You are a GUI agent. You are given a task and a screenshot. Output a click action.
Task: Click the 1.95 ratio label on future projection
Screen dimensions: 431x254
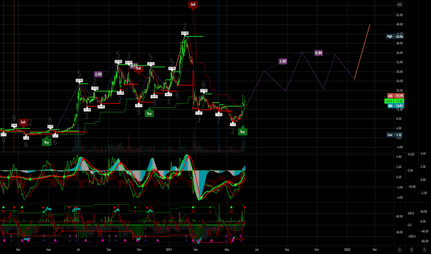click(x=283, y=61)
